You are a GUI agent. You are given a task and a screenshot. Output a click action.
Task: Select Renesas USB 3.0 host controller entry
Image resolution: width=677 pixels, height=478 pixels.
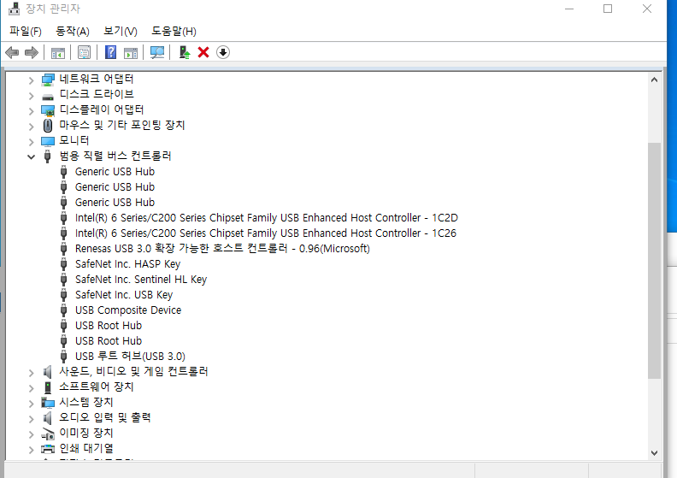pyautogui.click(x=222, y=249)
